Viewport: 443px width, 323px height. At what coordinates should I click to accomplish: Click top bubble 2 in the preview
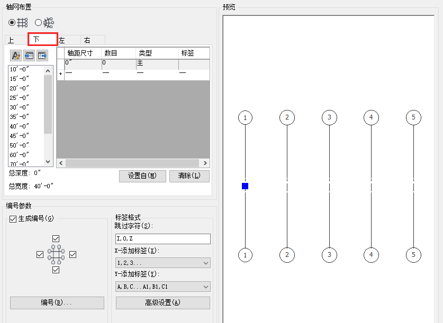click(287, 117)
